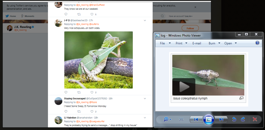Like J-P D's octopuses tweet
Image resolution: width=265 pixels, height=130 pixels.
point(92,92)
